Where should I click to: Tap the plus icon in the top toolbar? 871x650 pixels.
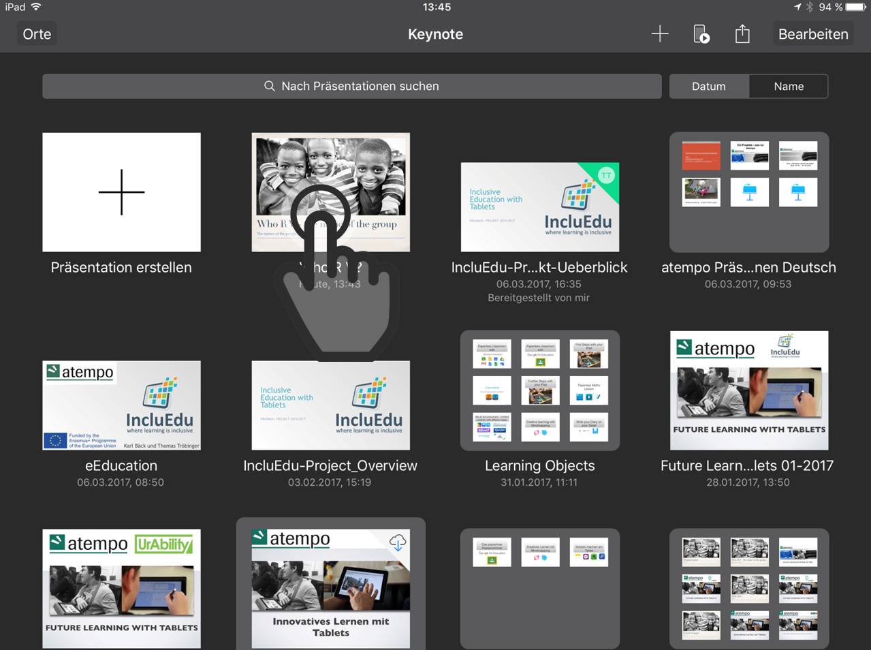(x=659, y=33)
